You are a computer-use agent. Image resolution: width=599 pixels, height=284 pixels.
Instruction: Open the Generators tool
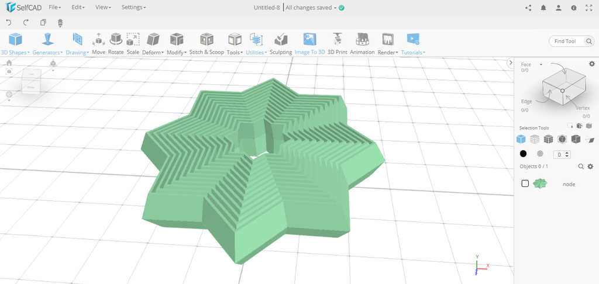(47, 44)
